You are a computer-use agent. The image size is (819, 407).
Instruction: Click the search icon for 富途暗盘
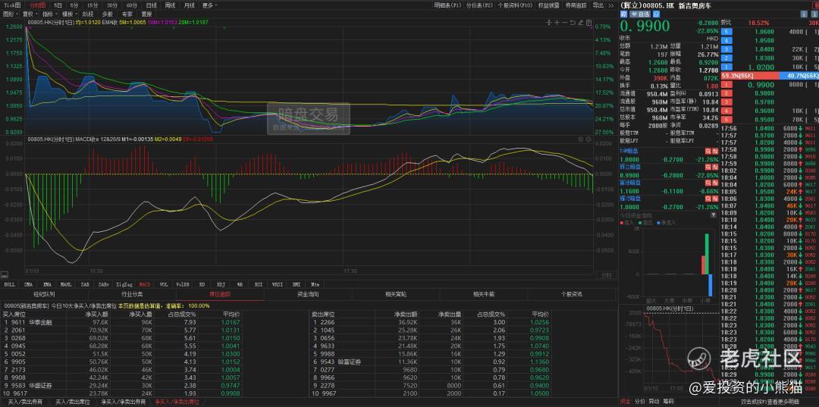[708, 183]
